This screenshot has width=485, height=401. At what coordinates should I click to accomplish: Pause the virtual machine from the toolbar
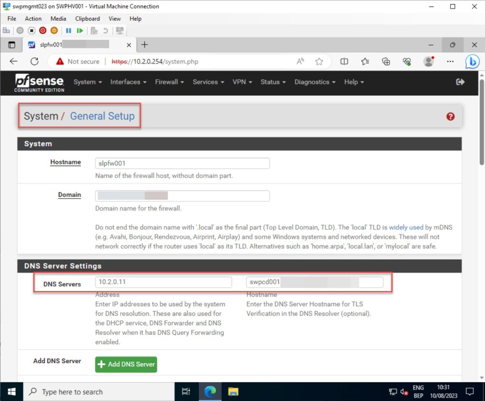pyautogui.click(x=68, y=30)
